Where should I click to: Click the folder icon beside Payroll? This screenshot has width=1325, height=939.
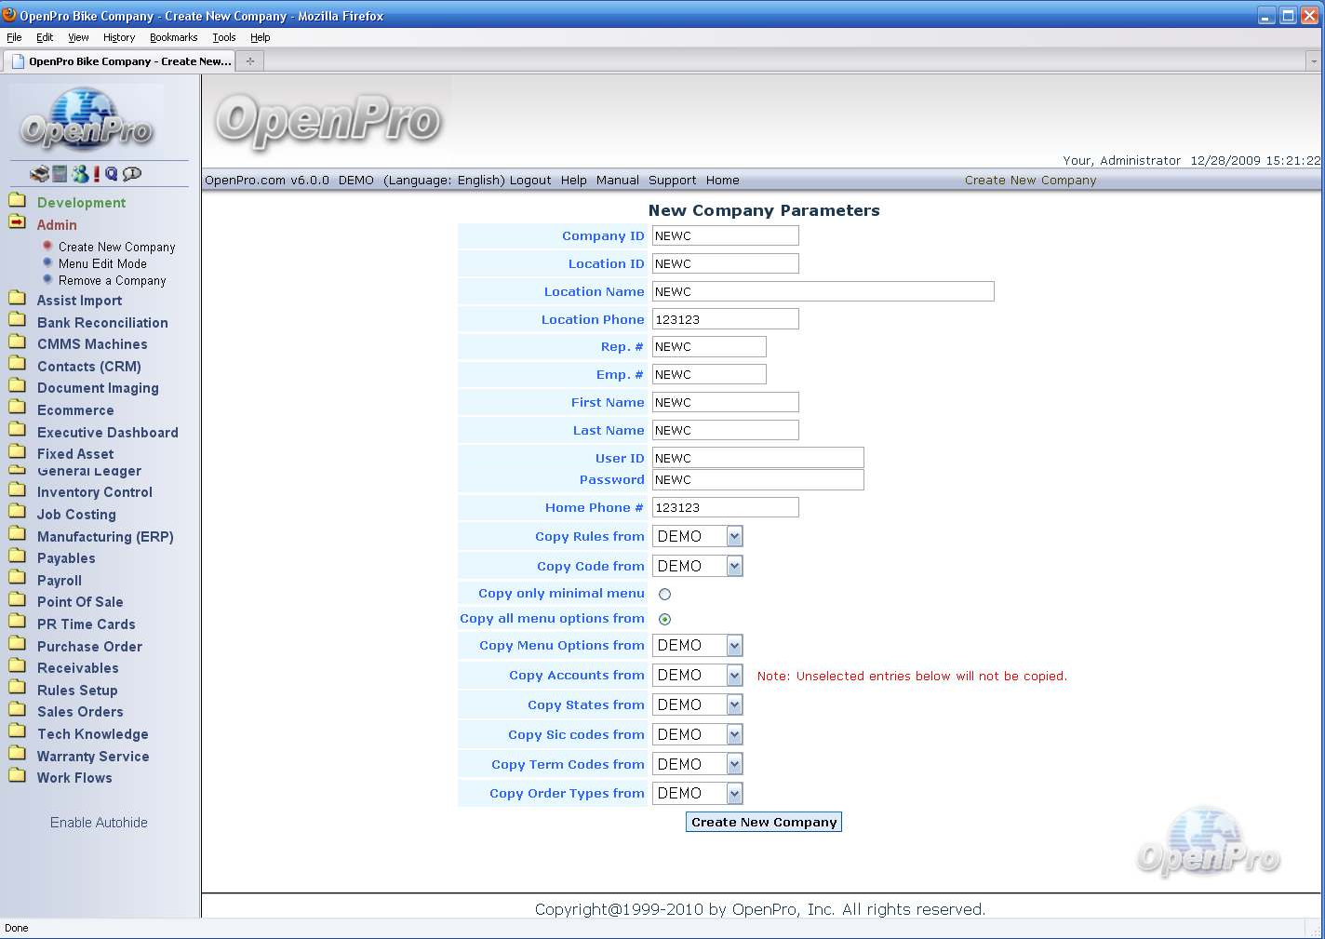(17, 579)
